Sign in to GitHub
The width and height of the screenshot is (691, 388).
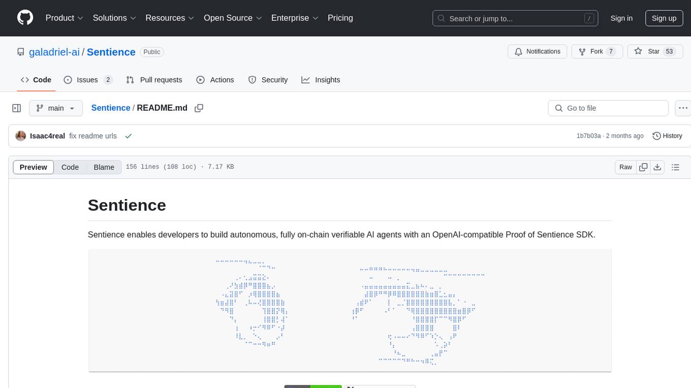[621, 18]
